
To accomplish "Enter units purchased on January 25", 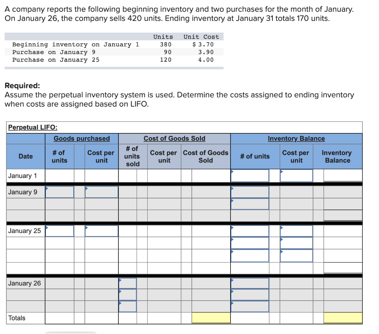I will [x=60, y=231].
